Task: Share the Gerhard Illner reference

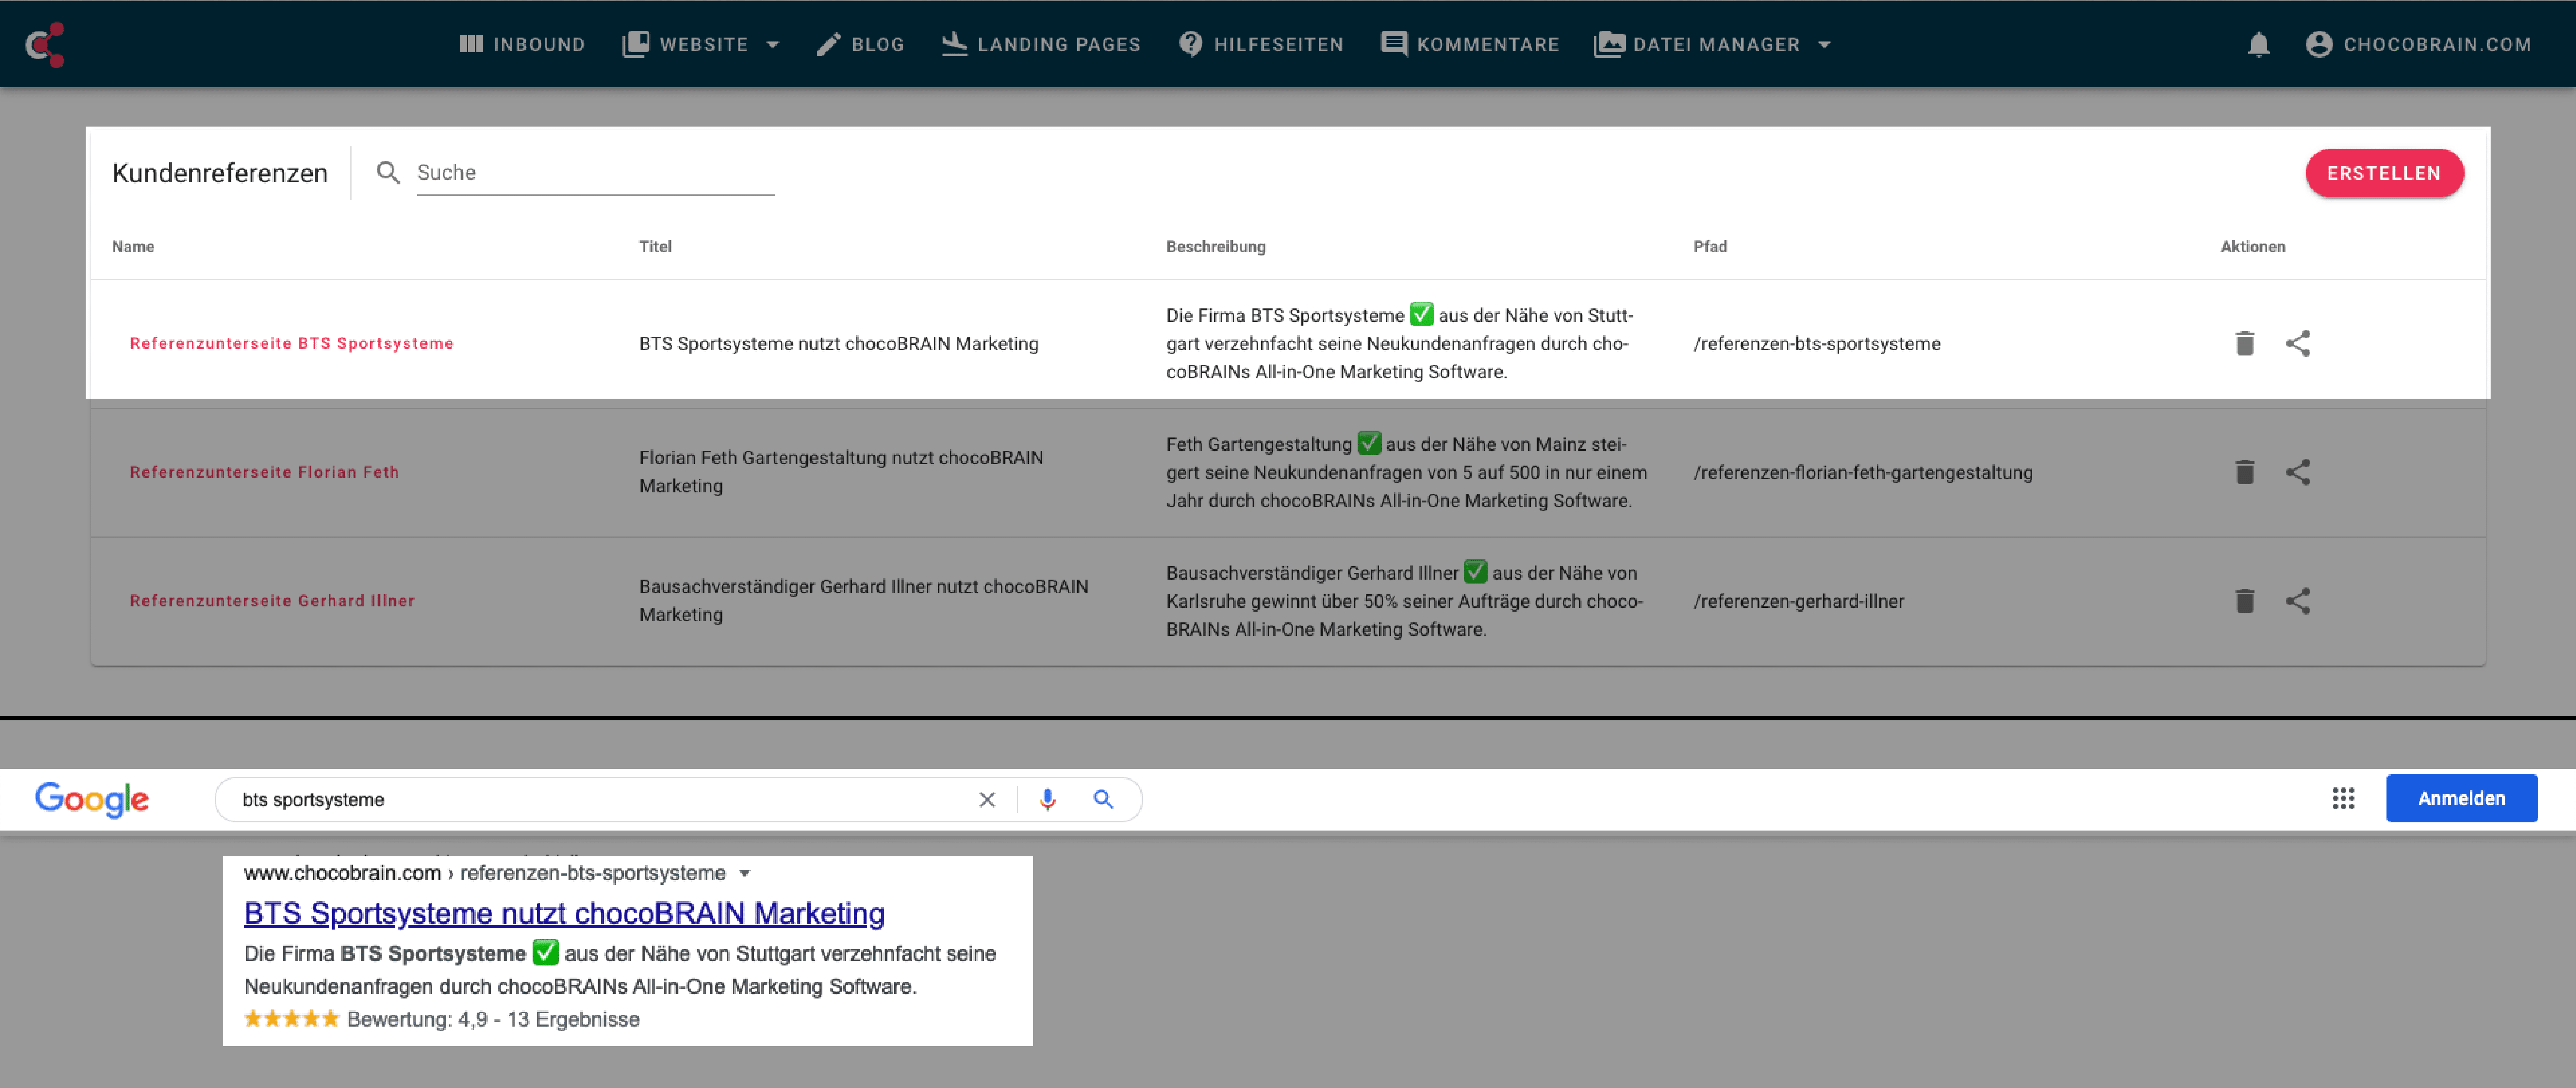Action: pyautogui.click(x=2298, y=601)
